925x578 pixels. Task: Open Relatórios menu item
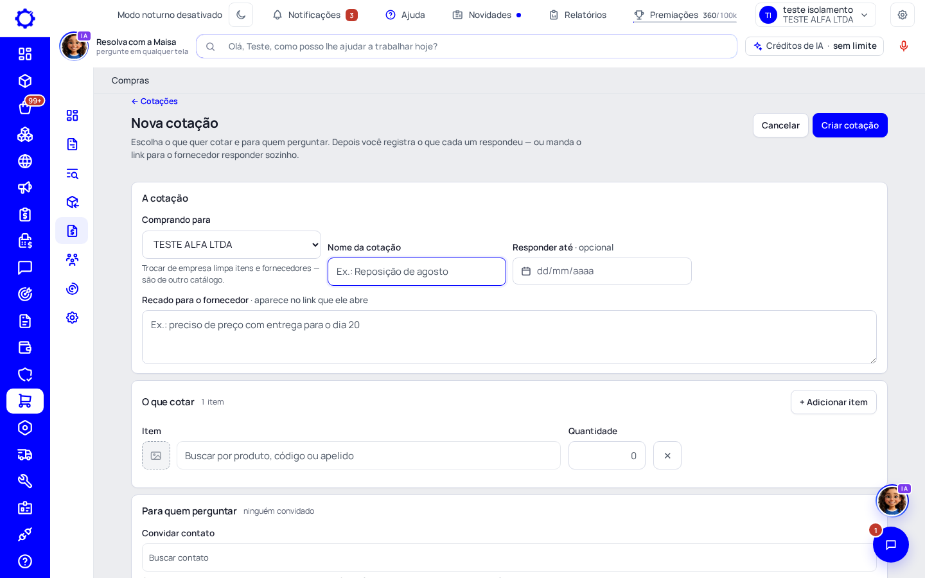tap(577, 15)
